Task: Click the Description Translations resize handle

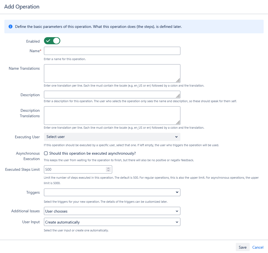Action: pyautogui.click(x=178, y=122)
